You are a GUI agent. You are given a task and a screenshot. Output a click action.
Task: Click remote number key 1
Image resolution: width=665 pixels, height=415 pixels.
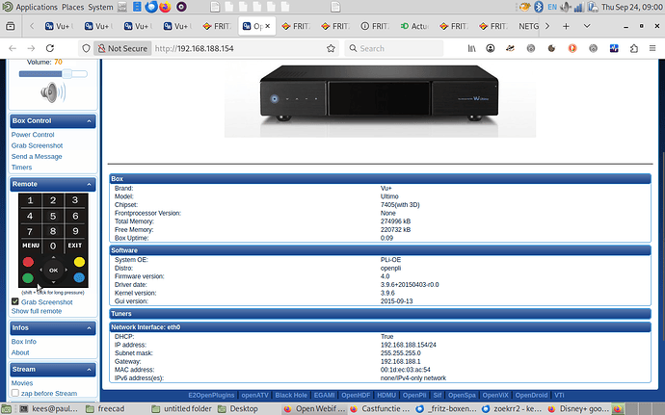pyautogui.click(x=30, y=200)
